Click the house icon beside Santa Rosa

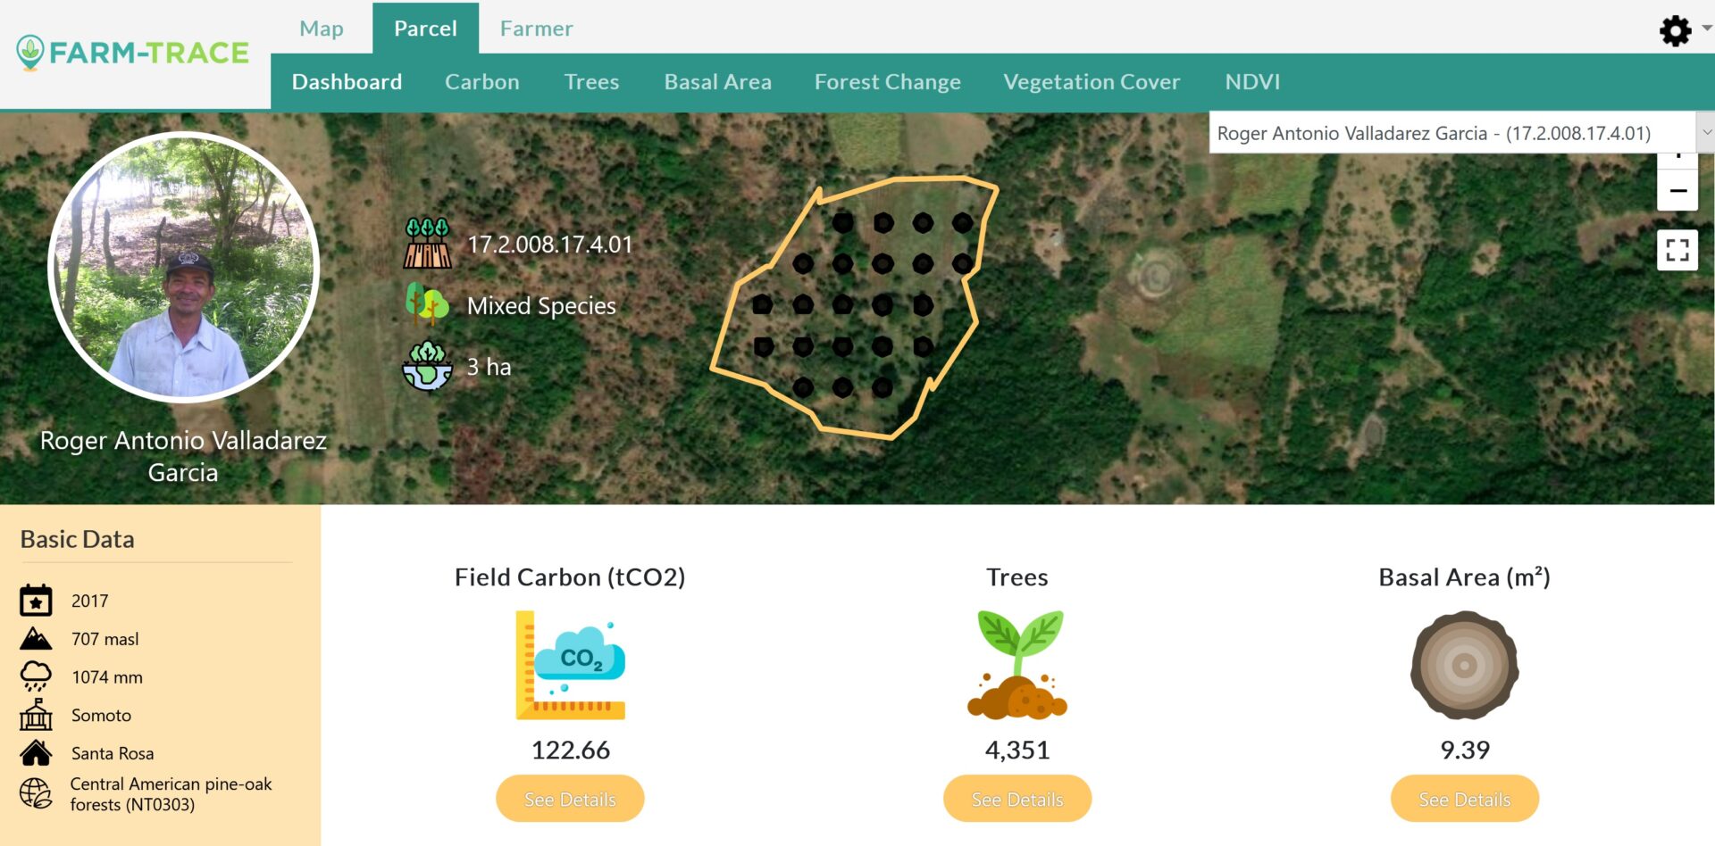36,753
